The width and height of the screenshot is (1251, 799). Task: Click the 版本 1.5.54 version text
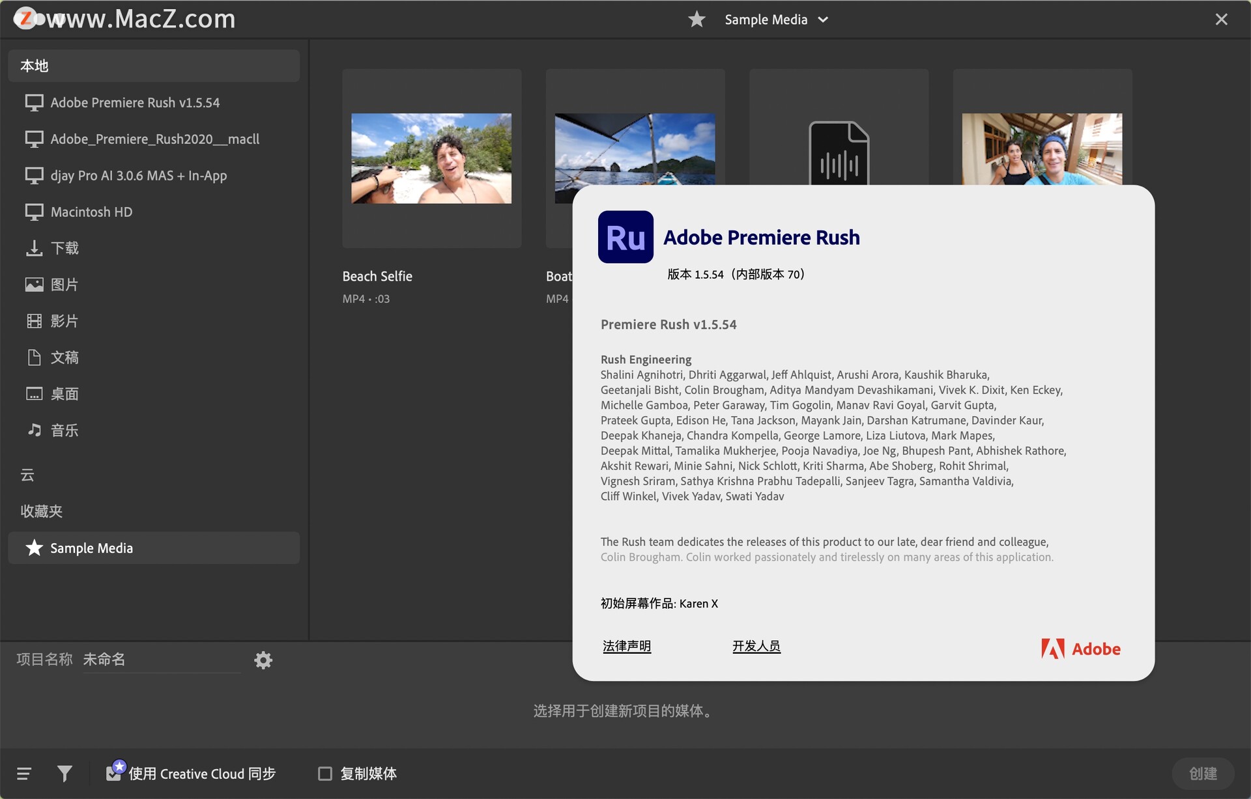pos(736,274)
